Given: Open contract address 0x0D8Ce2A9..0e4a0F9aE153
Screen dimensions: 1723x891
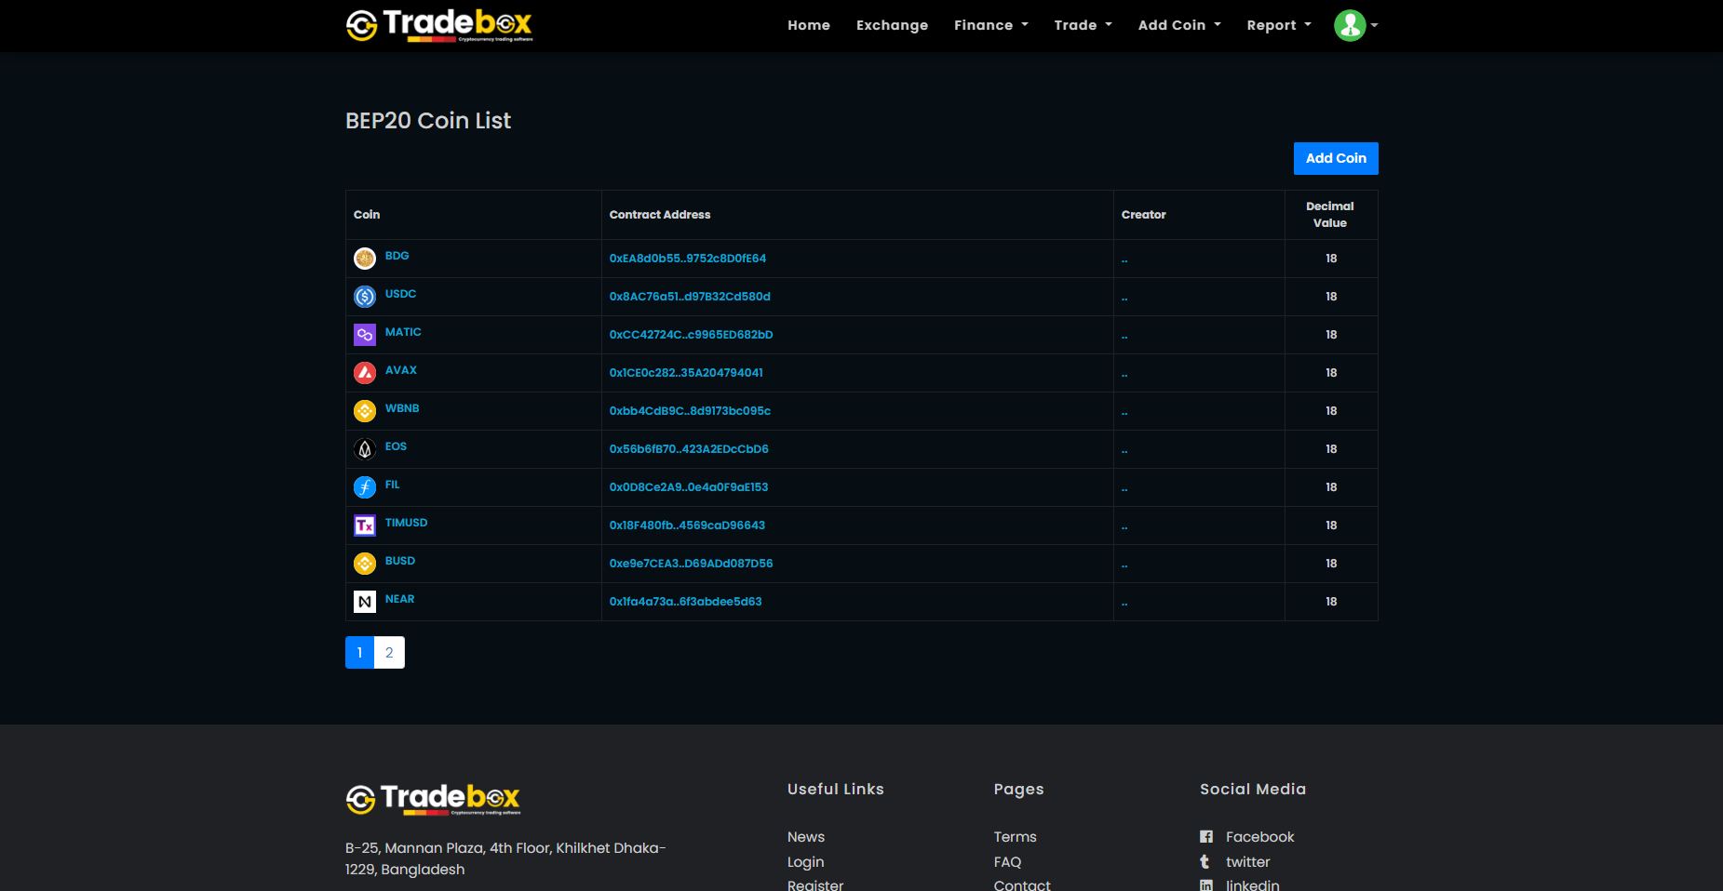Looking at the screenshot, I should [x=689, y=487].
